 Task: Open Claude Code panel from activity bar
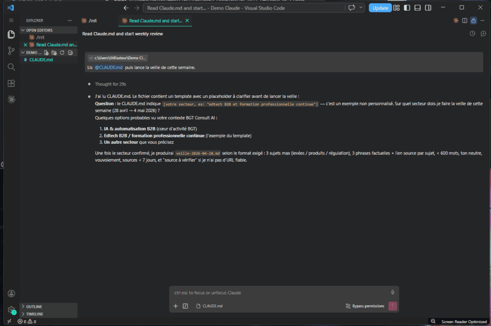coord(11,99)
